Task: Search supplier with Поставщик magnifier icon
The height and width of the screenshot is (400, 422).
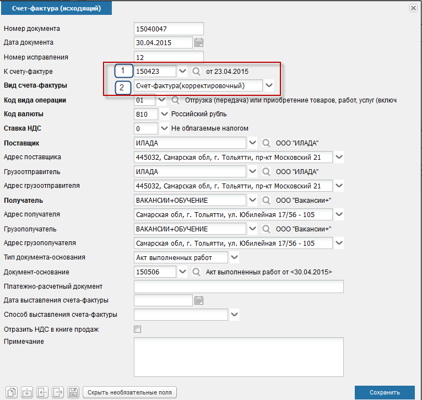Action: (x=266, y=143)
